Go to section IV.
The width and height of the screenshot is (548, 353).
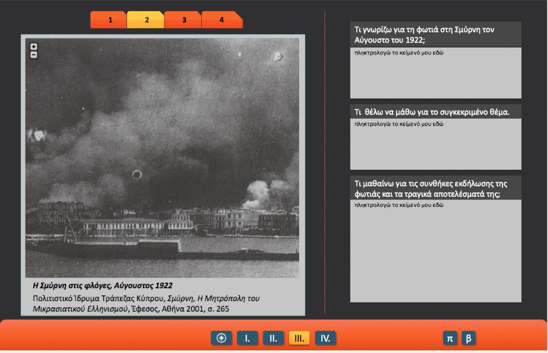[x=326, y=338]
